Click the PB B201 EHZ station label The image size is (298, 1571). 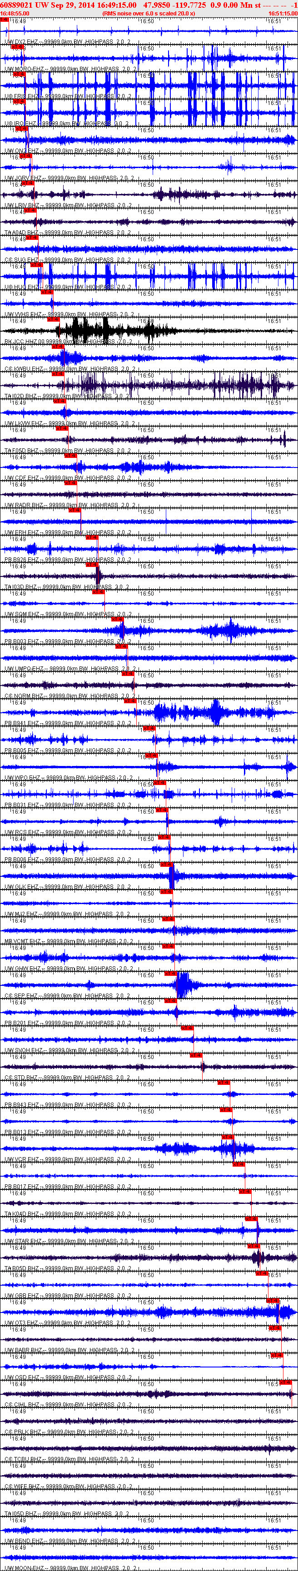point(68,1024)
